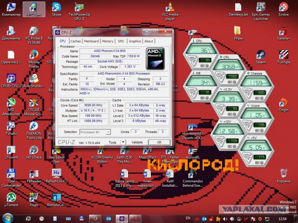Click the EN language indicator
This screenshot has height=223, width=298.
[x=188, y=218]
